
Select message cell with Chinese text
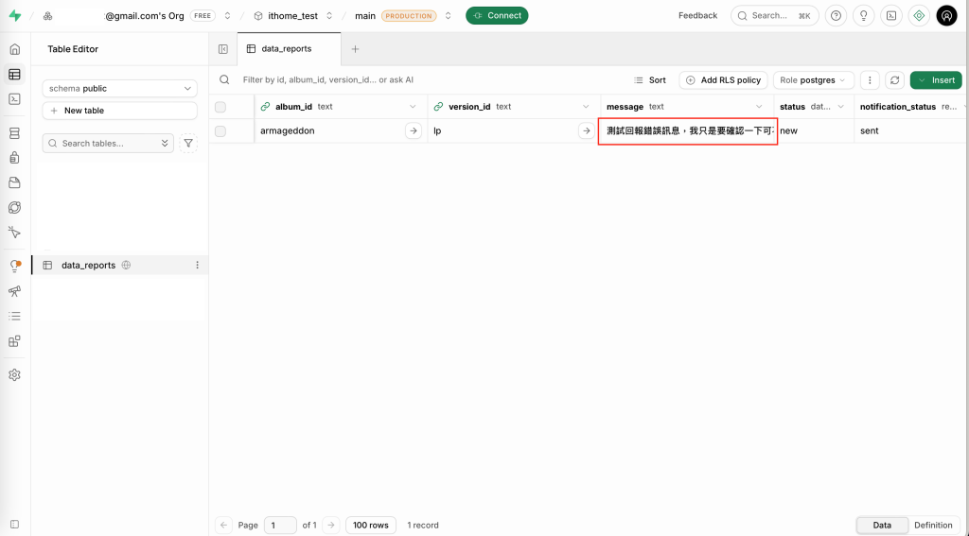688,130
